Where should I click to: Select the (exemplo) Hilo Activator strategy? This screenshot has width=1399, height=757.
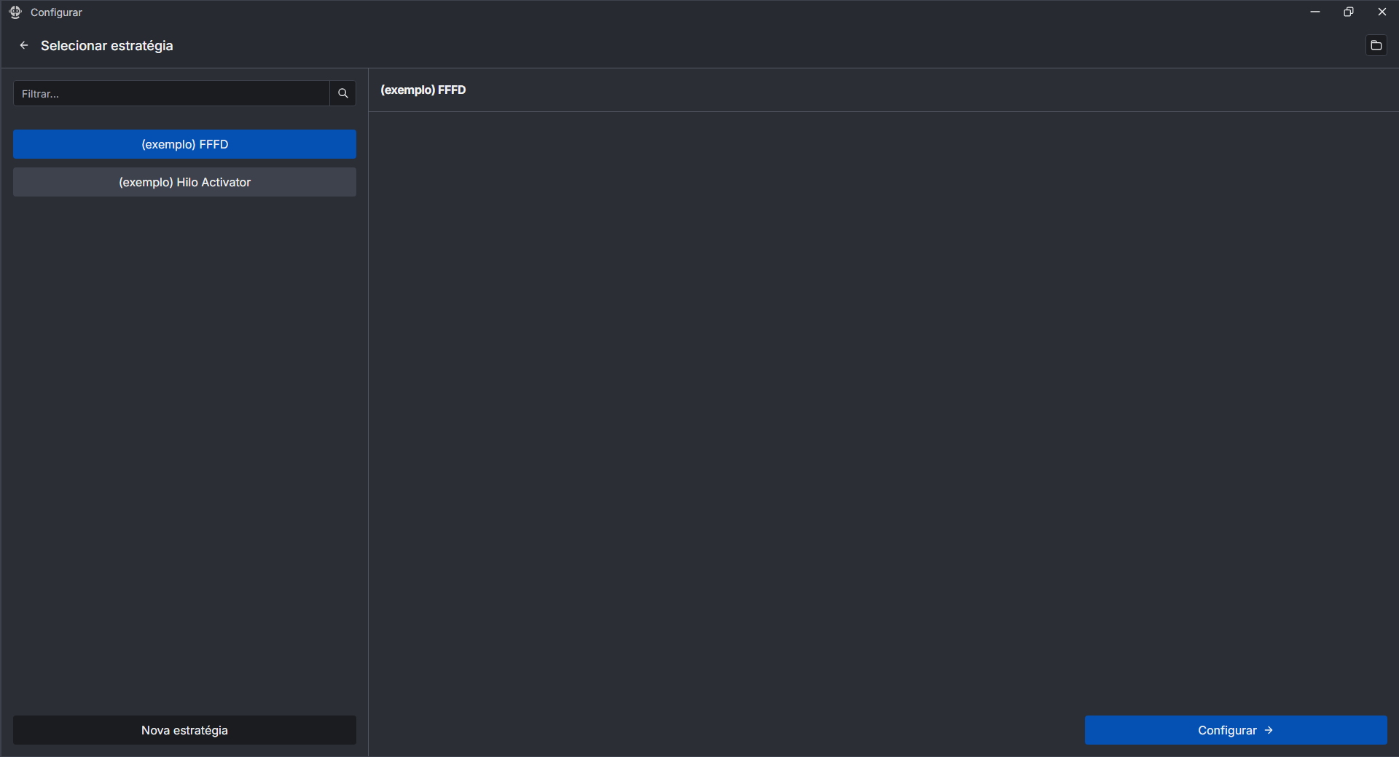point(184,182)
